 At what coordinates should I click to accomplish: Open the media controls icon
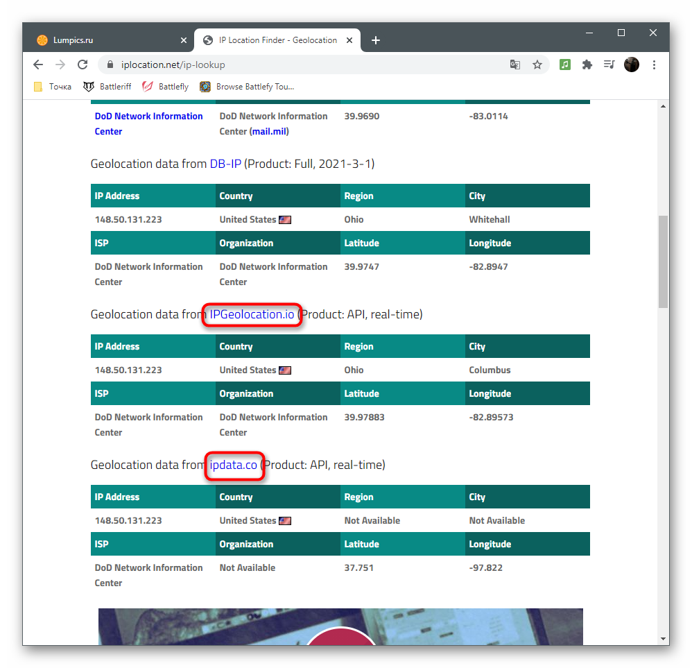609,65
